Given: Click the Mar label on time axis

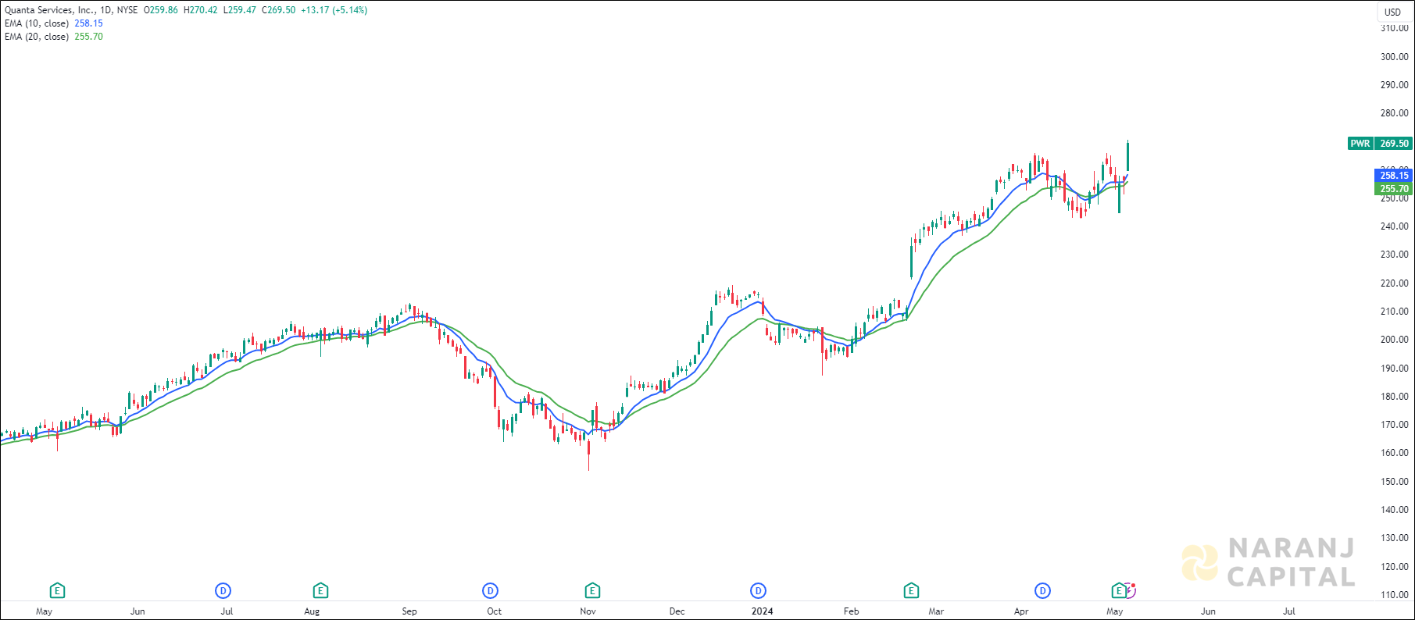Looking at the screenshot, I should [936, 611].
